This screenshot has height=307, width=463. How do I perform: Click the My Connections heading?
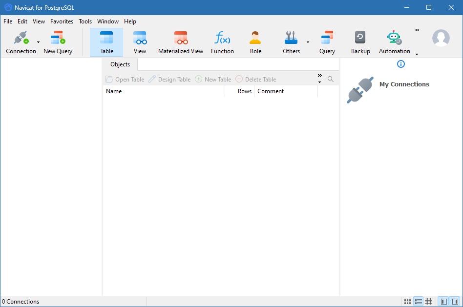coord(404,84)
